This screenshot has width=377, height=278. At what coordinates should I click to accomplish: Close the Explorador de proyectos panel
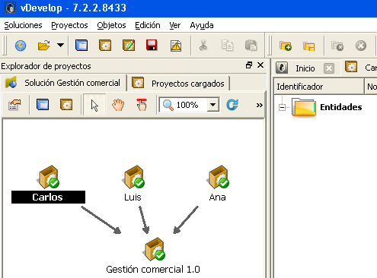(260, 65)
